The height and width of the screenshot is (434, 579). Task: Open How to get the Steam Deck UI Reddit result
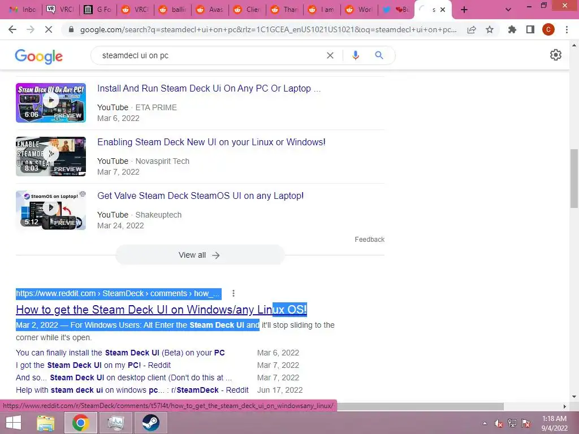pos(161,310)
